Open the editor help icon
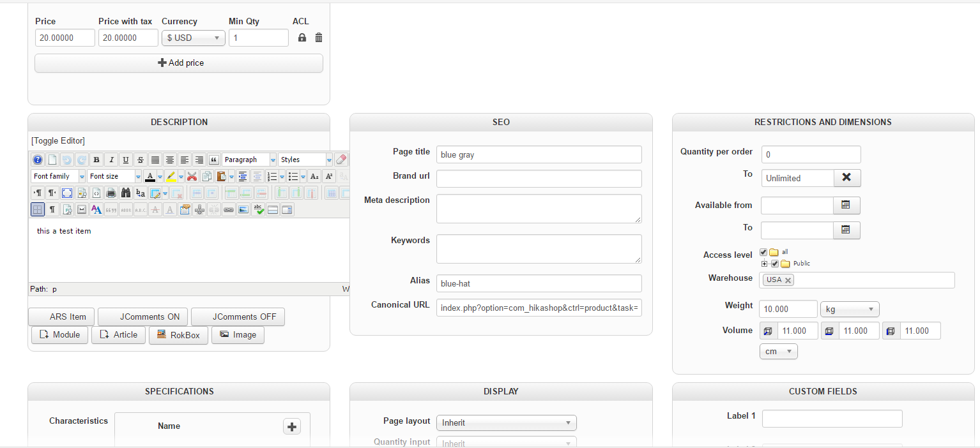This screenshot has height=448, width=980. (x=38, y=160)
